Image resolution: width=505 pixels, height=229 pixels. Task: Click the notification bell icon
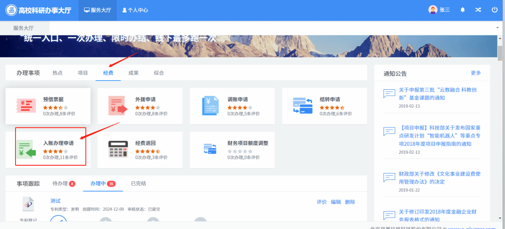tap(463, 10)
